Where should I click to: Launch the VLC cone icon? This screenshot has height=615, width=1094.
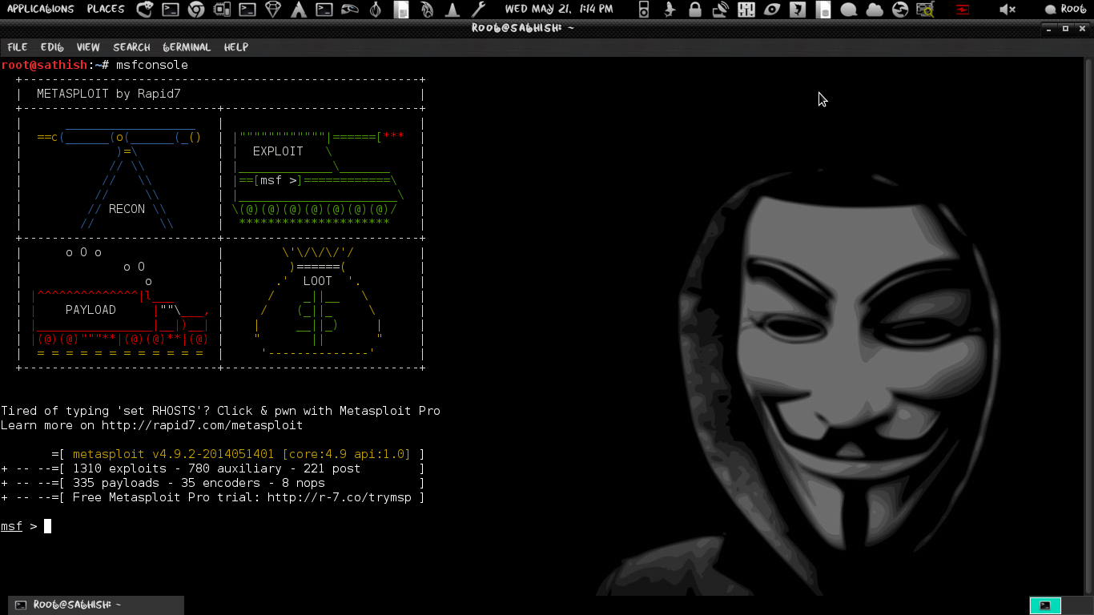(x=452, y=10)
